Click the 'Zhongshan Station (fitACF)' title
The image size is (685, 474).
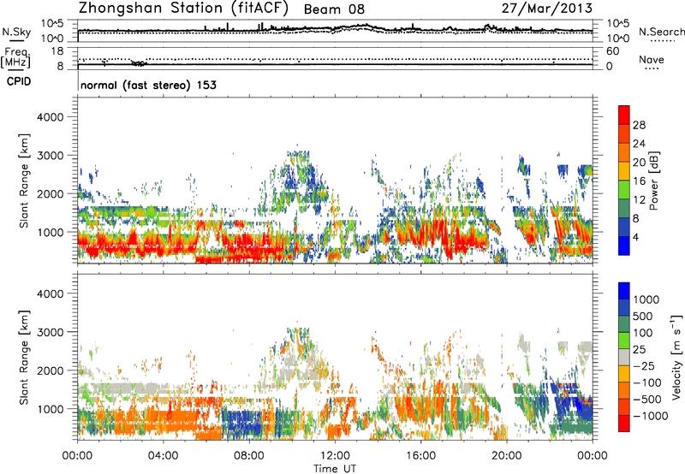[x=183, y=9]
